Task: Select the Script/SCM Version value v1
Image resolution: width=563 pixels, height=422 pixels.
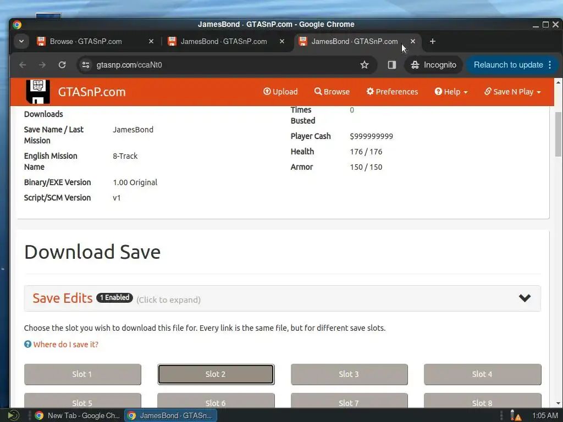Action: coord(117,198)
